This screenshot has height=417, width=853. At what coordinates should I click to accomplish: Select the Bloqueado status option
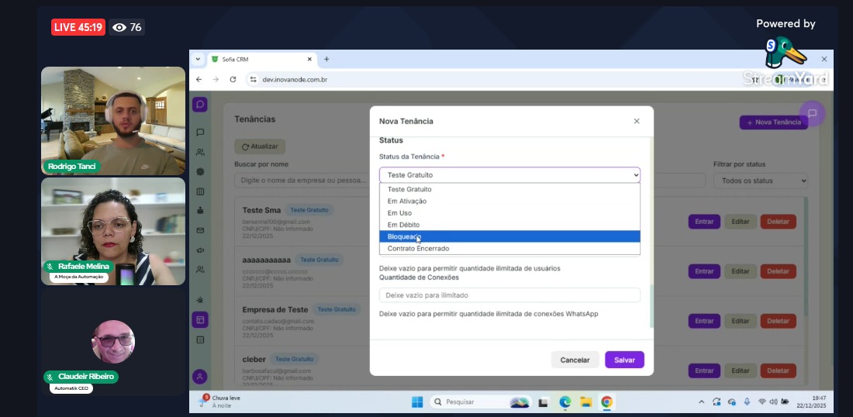pos(509,236)
